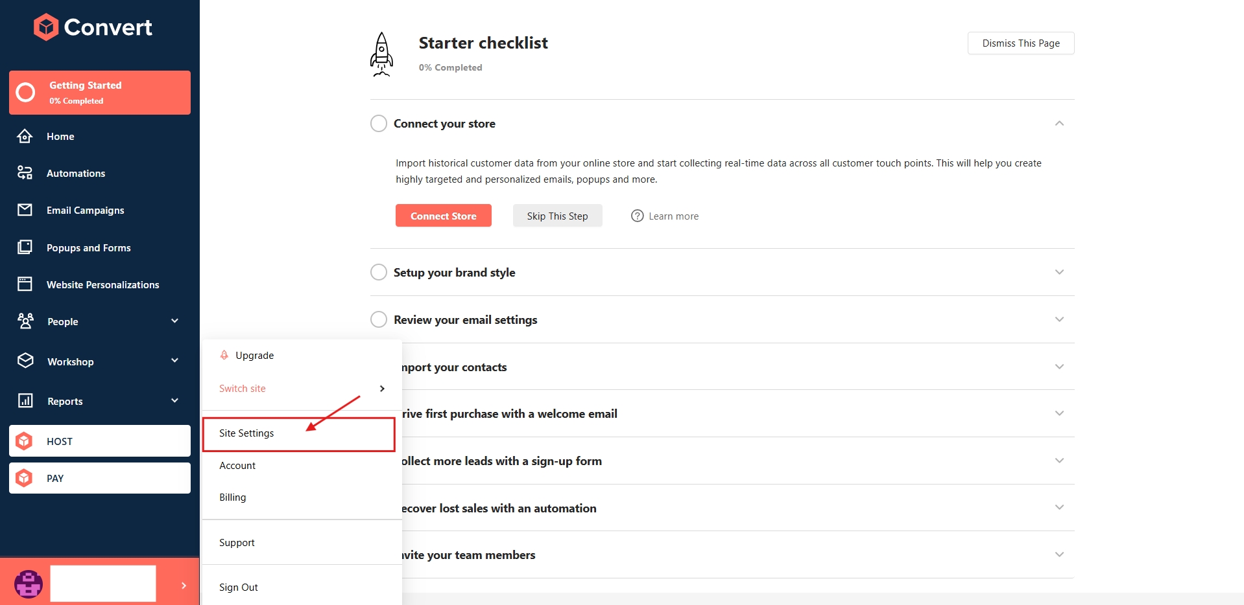1244x605 pixels.
Task: Select Site Settings from the popup menu
Action: click(246, 433)
